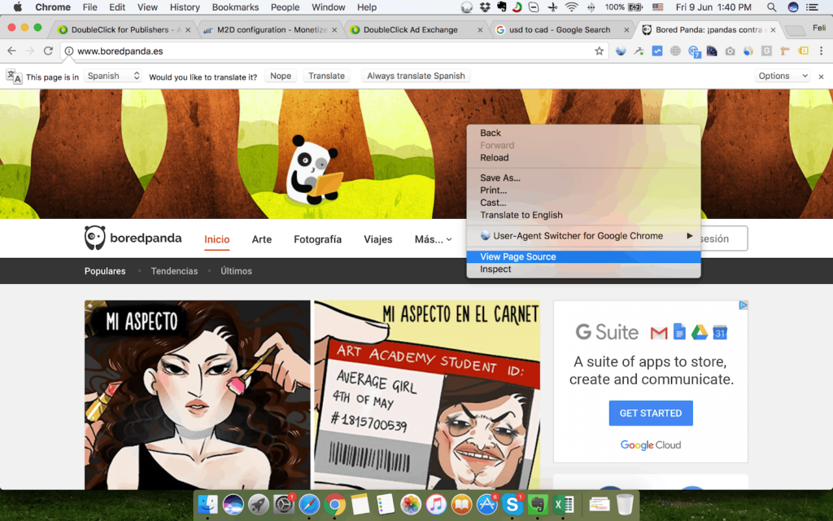Expand the translate Options dropdown
Viewport: 833px width, 521px height.
click(783, 76)
